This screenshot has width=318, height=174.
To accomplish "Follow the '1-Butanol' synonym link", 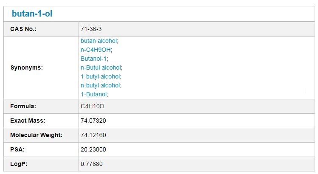I will [x=94, y=95].
